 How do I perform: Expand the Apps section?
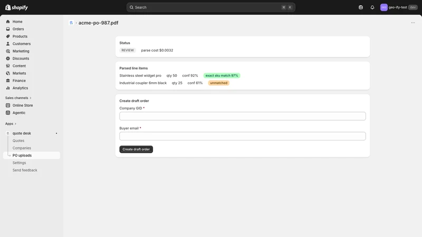pos(11,124)
